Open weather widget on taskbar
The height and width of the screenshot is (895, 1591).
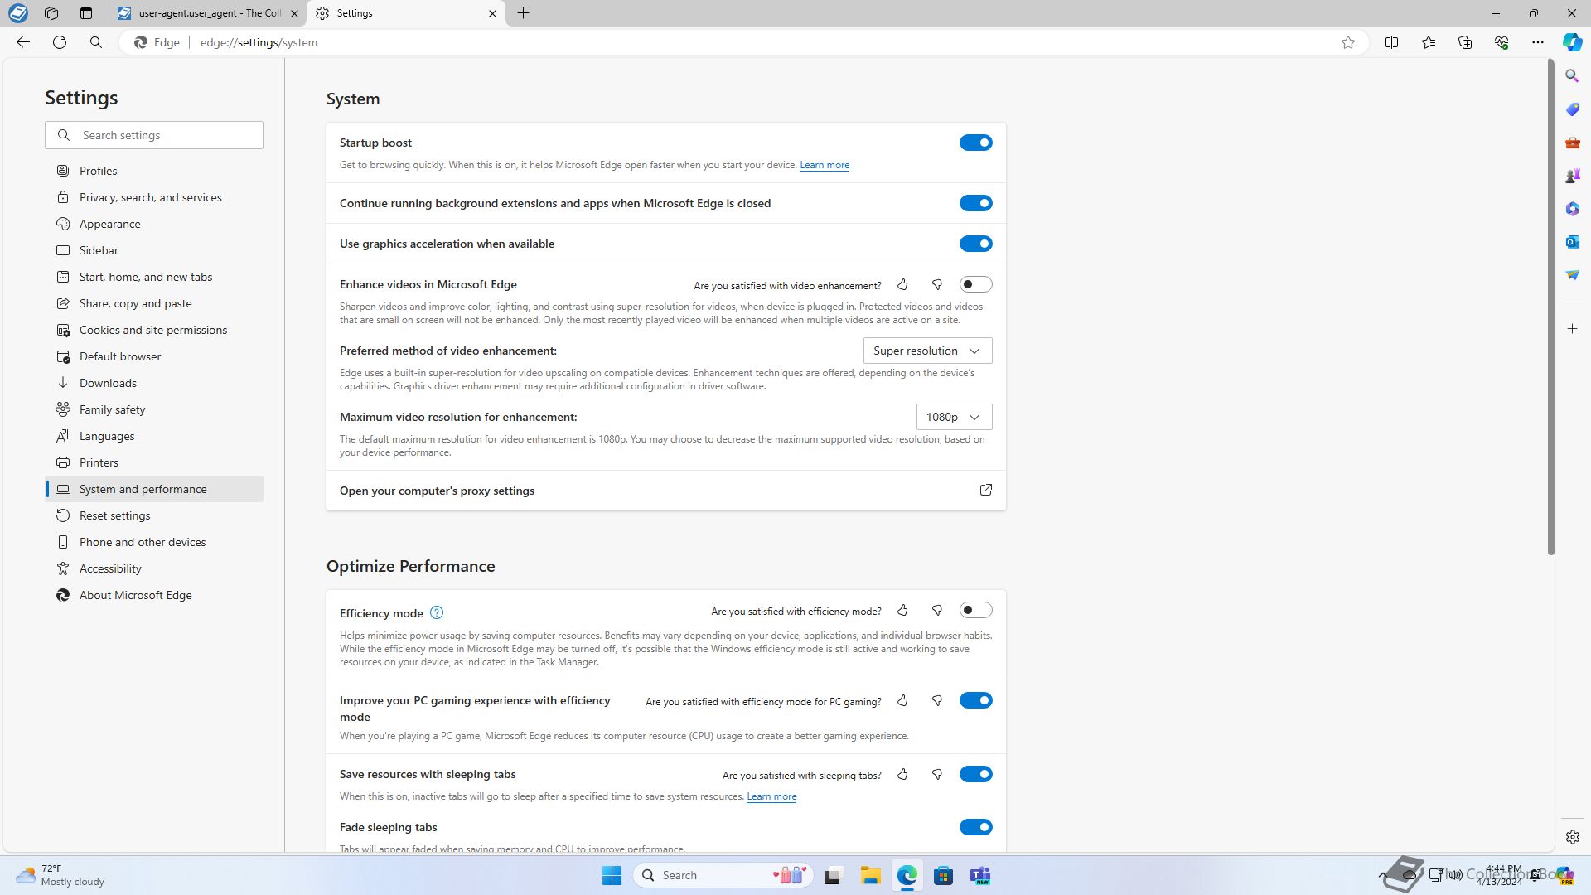(61, 875)
